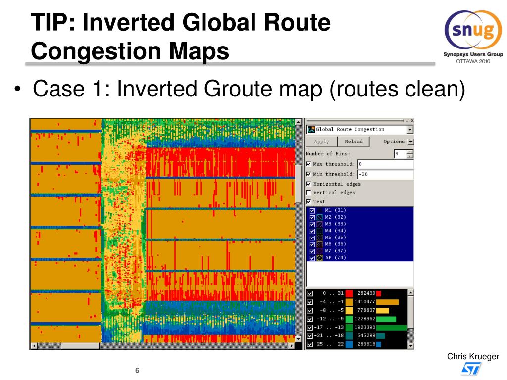Click the orange -4 .. -1 color swatch
This screenshot has height=380, width=507.
click(x=349, y=302)
